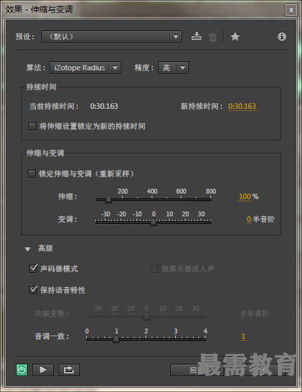Click the disabled 独奏乐器或人声 checkbox

[x=154, y=269]
